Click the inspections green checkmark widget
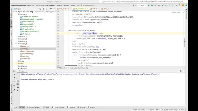 [184, 12]
